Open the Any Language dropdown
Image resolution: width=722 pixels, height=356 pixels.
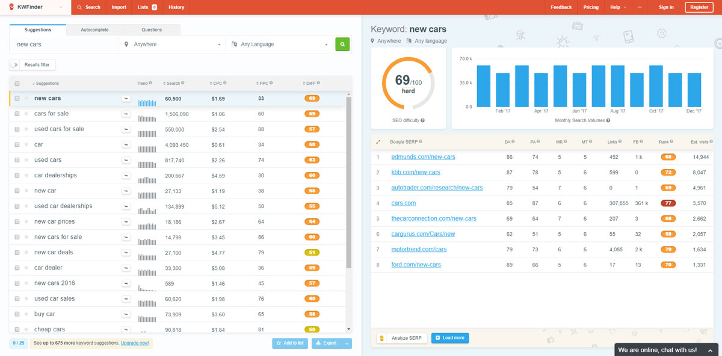pyautogui.click(x=279, y=44)
